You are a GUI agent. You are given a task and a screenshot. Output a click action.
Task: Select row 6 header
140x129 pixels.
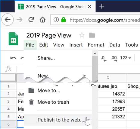coord(8,124)
